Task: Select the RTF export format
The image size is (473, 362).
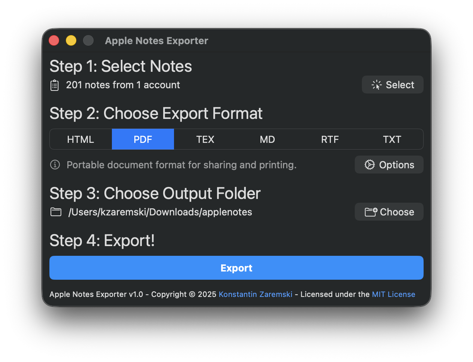Action: click(x=330, y=139)
